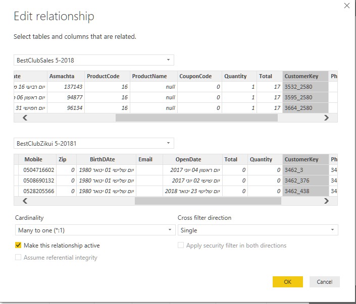This screenshot has height=304, width=356.
Task: Select CustomerKey column in Zikui table
Action: (306, 159)
